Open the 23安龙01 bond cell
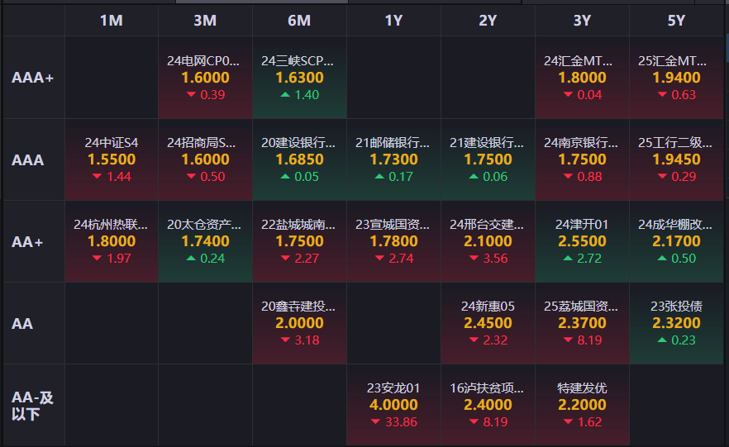This screenshot has width=729, height=447. [x=393, y=405]
